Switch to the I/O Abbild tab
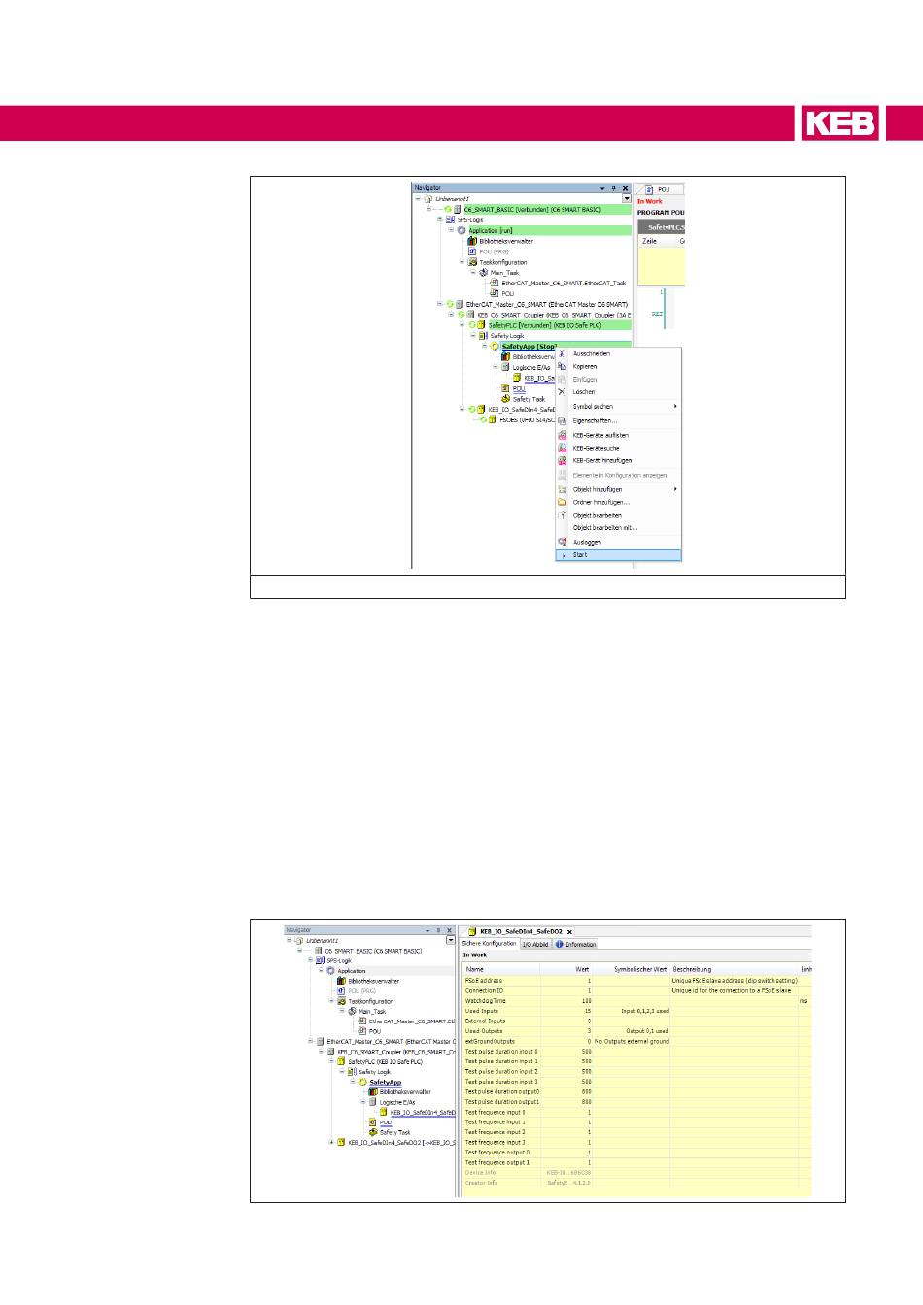Viewport: 923px width, 1305px height. tap(535, 944)
